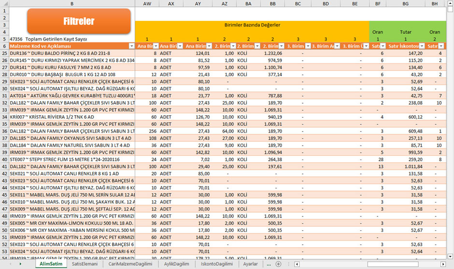
Task: Click vertical scrollbar down arrow
Action: pos(450,256)
